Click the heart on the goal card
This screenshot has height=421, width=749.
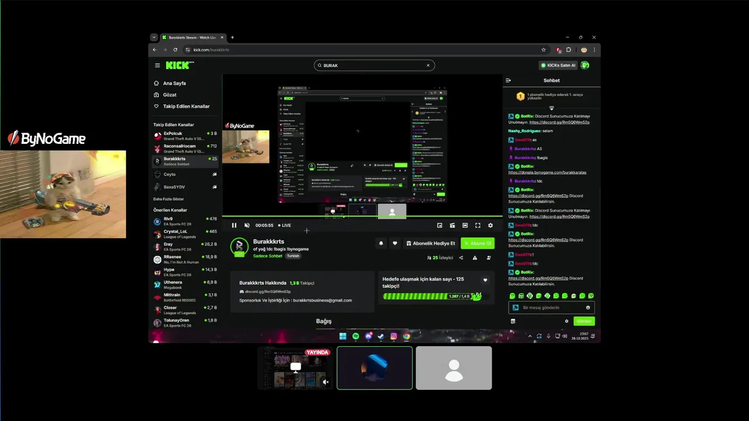click(485, 280)
